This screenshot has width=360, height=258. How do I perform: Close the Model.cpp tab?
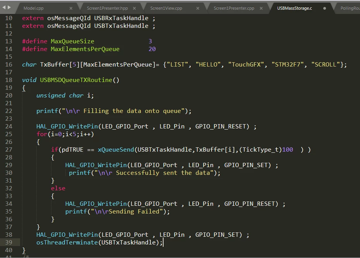click(71, 8)
